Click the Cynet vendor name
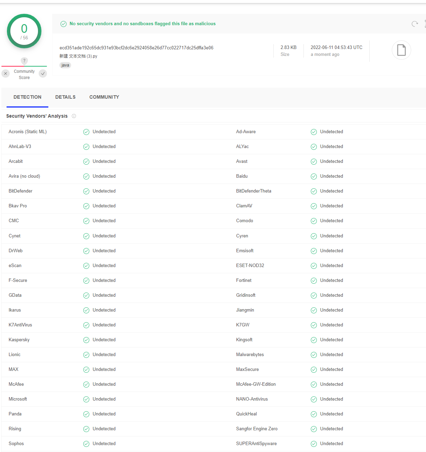Viewport: 426px width, 452px height. click(14, 236)
